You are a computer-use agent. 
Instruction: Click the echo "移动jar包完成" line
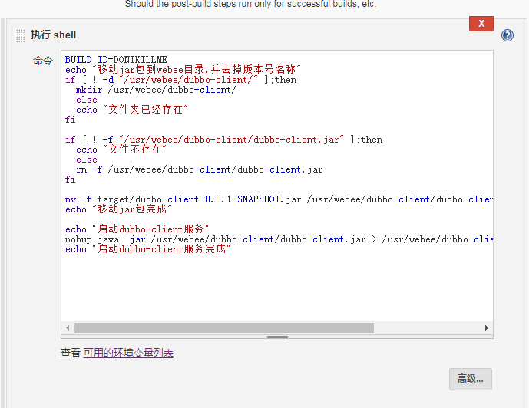118,209
